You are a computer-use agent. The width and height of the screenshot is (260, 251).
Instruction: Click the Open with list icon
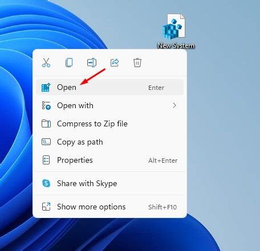(46, 105)
